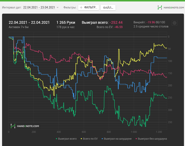Click the y-axis label 350
This screenshot has height=146, width=185.
coord(170,122)
